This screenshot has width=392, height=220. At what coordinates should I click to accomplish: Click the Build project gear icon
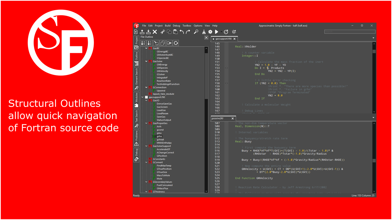click(210, 32)
